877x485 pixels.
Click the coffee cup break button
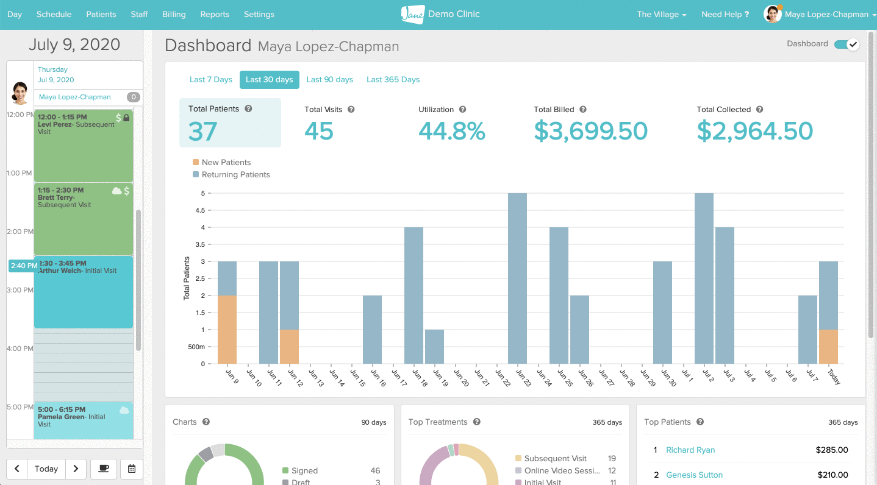coord(104,469)
